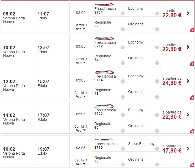Click info icon beside Regionale 60
Screen dimensions: 195x168
(123, 131)
